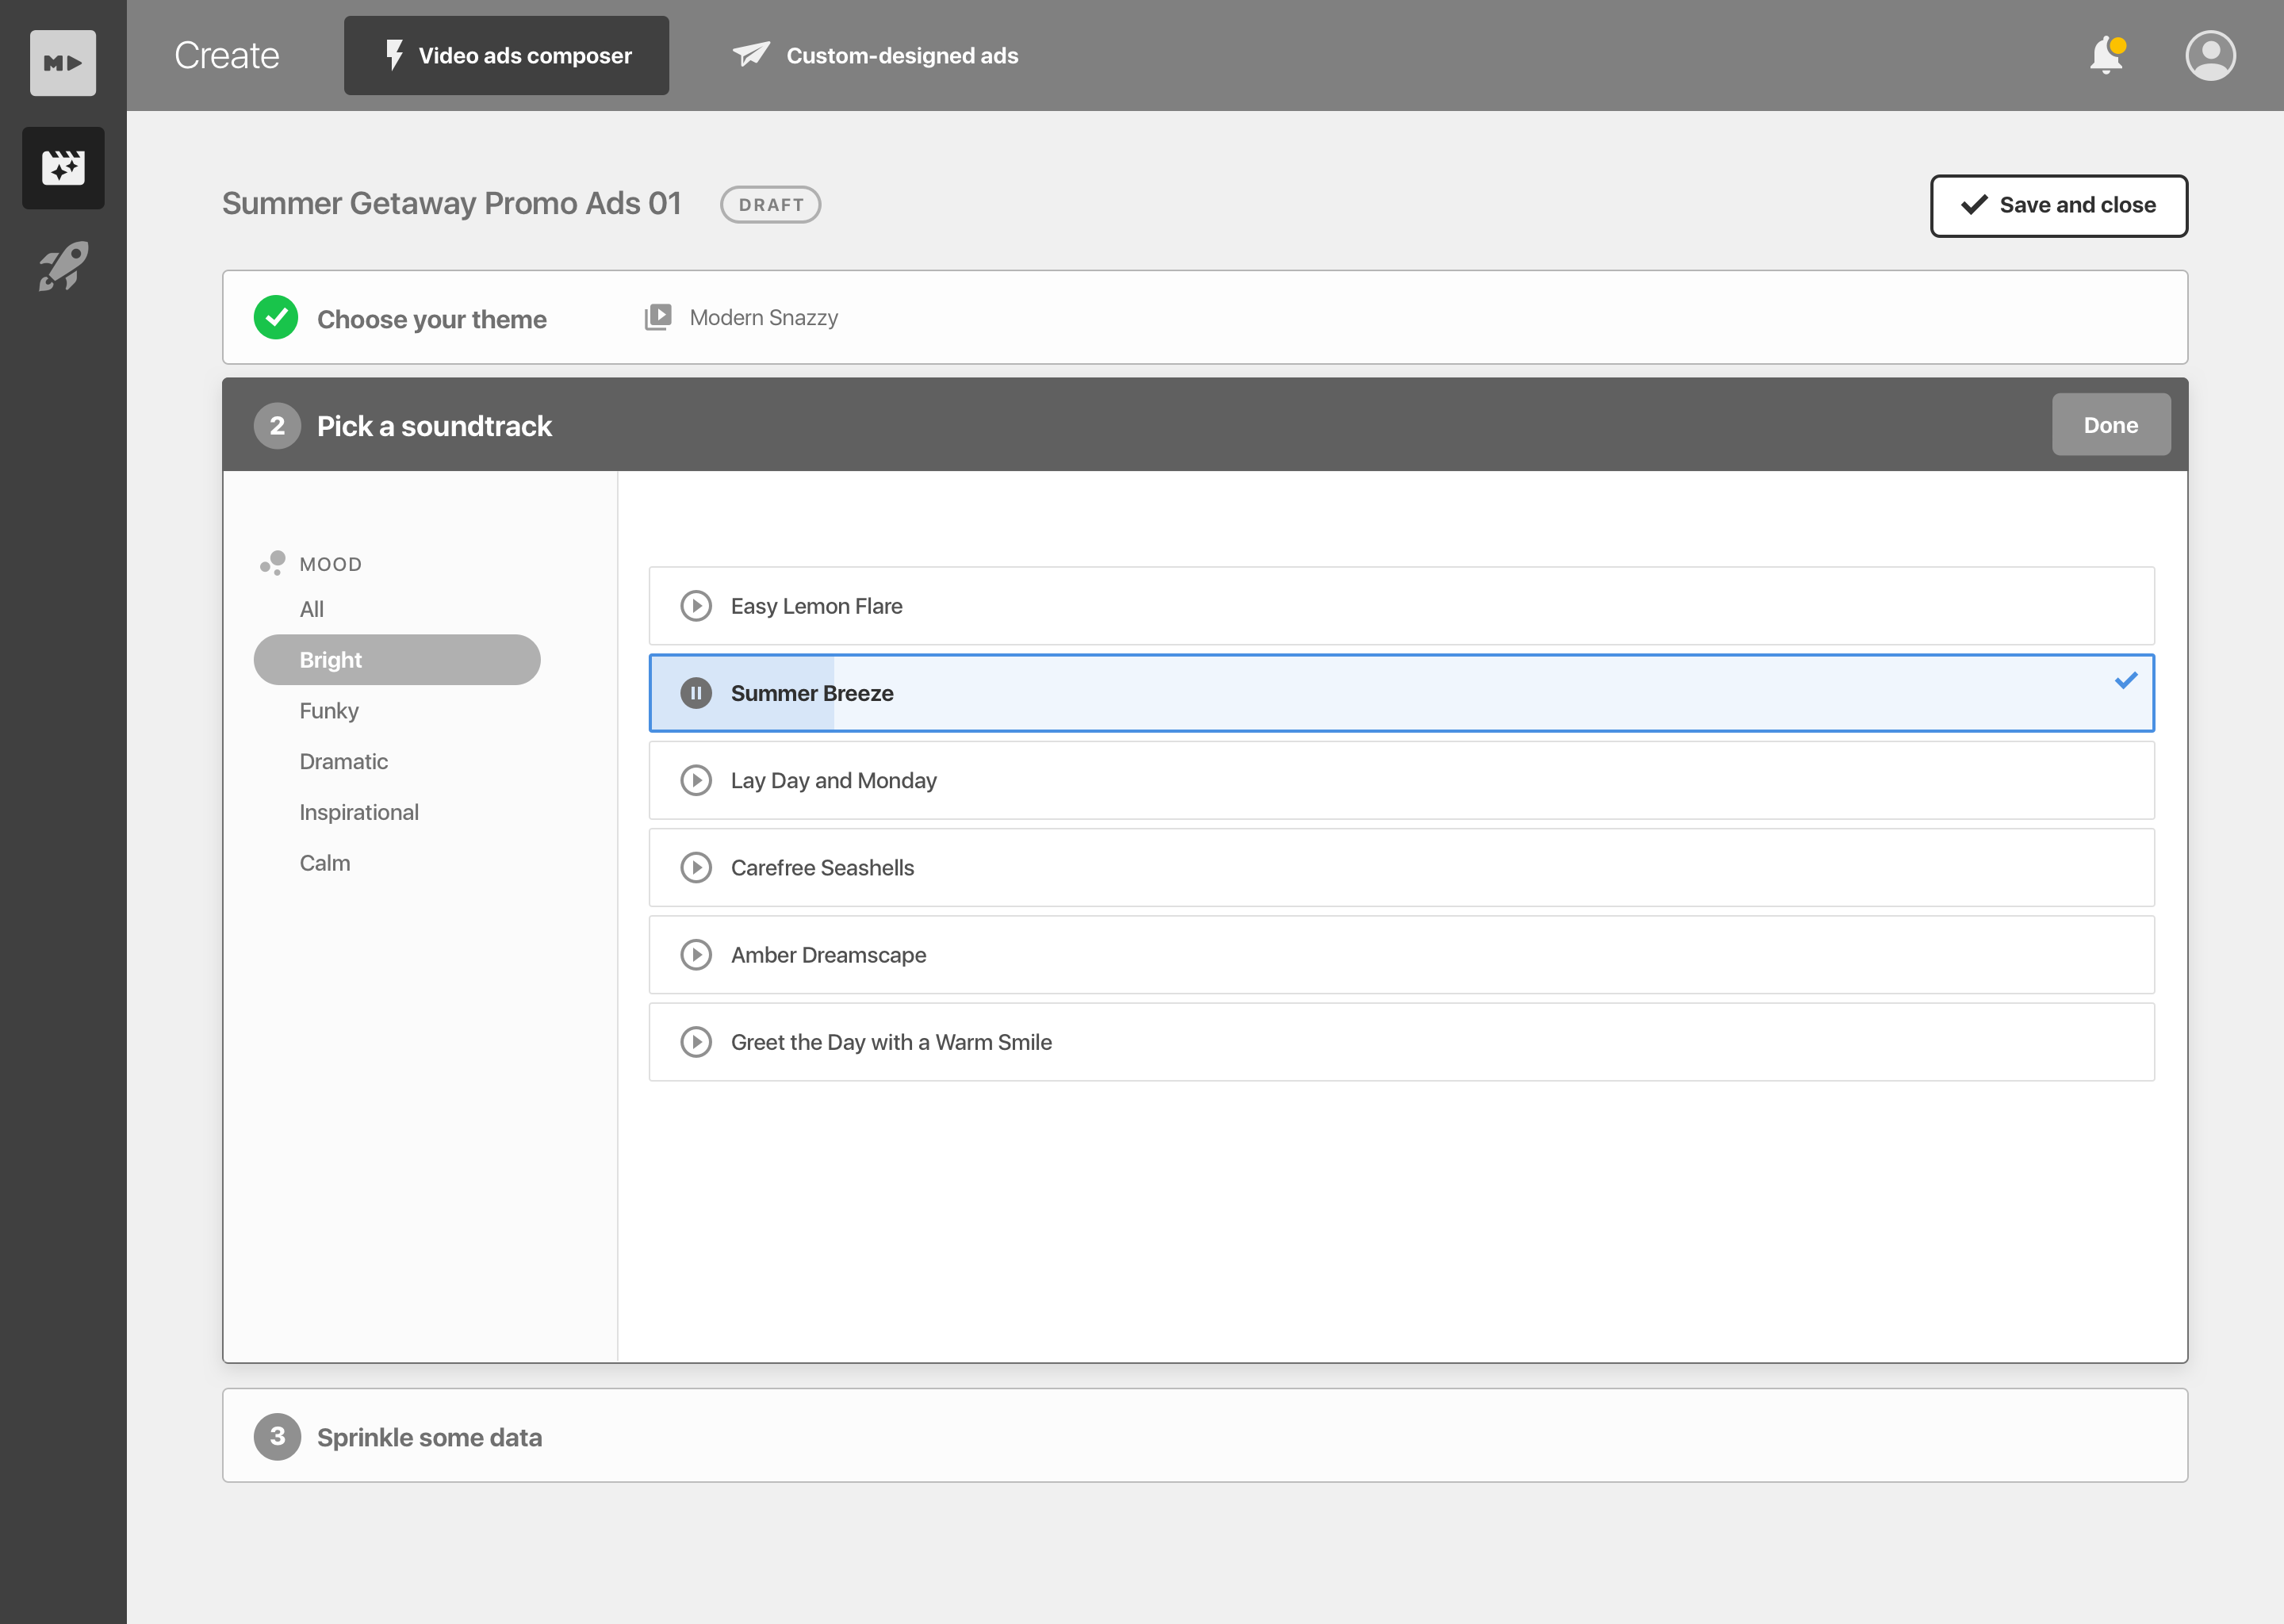2284x1624 pixels.
Task: Expand the Choose your theme step
Action: (x=432, y=318)
